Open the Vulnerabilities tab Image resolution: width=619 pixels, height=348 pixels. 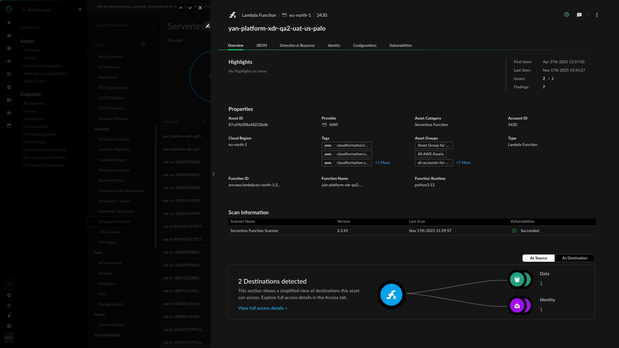tap(400, 45)
